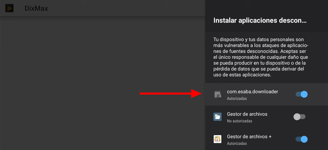Click the tail of the red arrow
The image size is (328, 150).
143,94
